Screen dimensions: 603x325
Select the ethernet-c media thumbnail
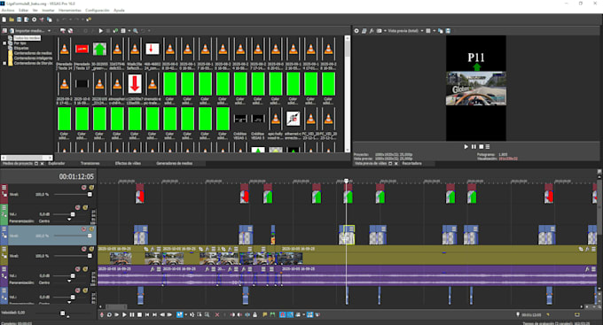click(293, 119)
